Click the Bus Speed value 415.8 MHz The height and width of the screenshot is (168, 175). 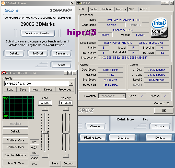coord(110,80)
